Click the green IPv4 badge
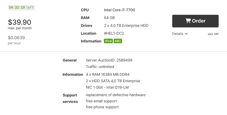The image size is (227, 115). tap(108, 41)
